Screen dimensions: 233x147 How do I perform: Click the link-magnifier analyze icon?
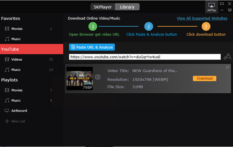pyautogui.click(x=227, y=57)
